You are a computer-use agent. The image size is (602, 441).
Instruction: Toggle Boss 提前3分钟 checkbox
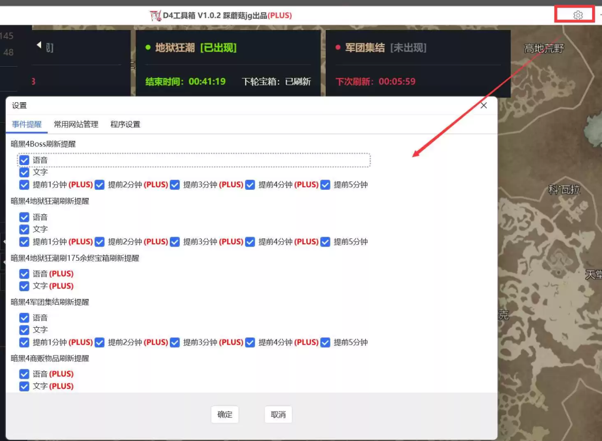point(175,185)
